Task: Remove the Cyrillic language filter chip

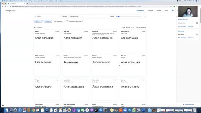Action: pos(45,21)
